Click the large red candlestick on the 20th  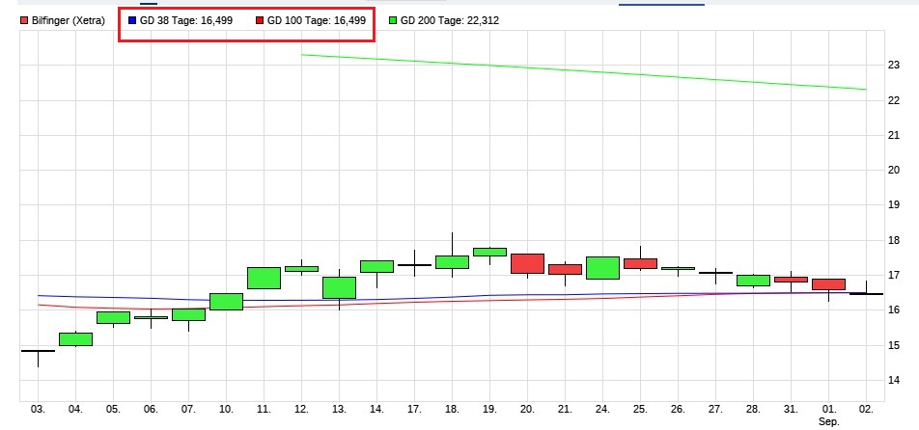tap(527, 264)
